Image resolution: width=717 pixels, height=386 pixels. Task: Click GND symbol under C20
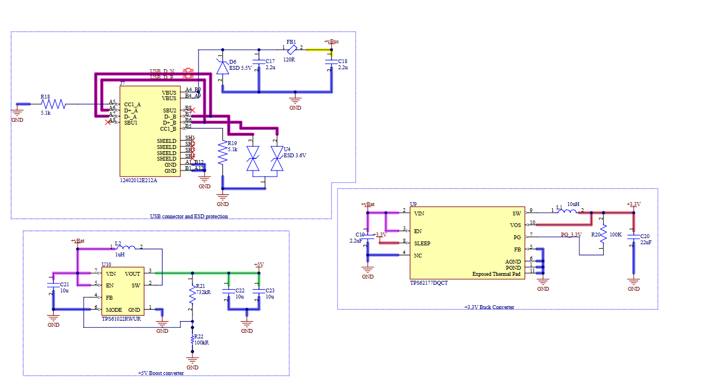click(633, 284)
